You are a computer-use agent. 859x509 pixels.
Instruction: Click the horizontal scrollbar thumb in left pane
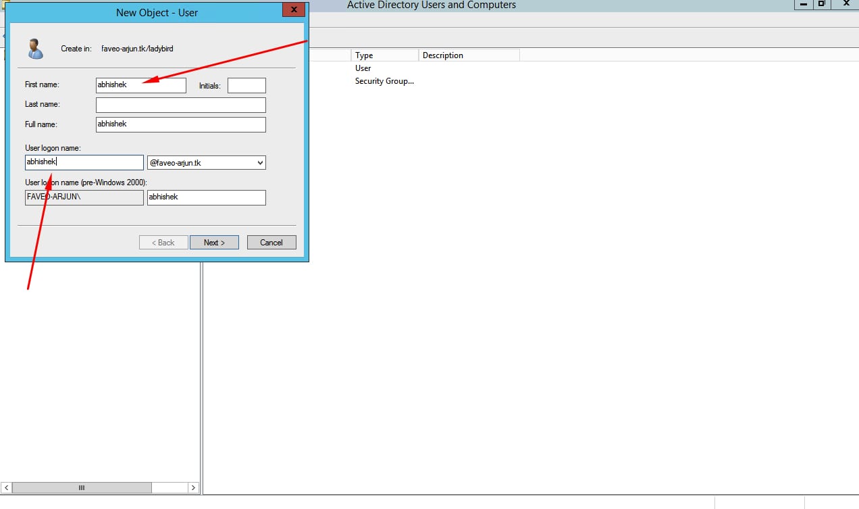pos(82,487)
